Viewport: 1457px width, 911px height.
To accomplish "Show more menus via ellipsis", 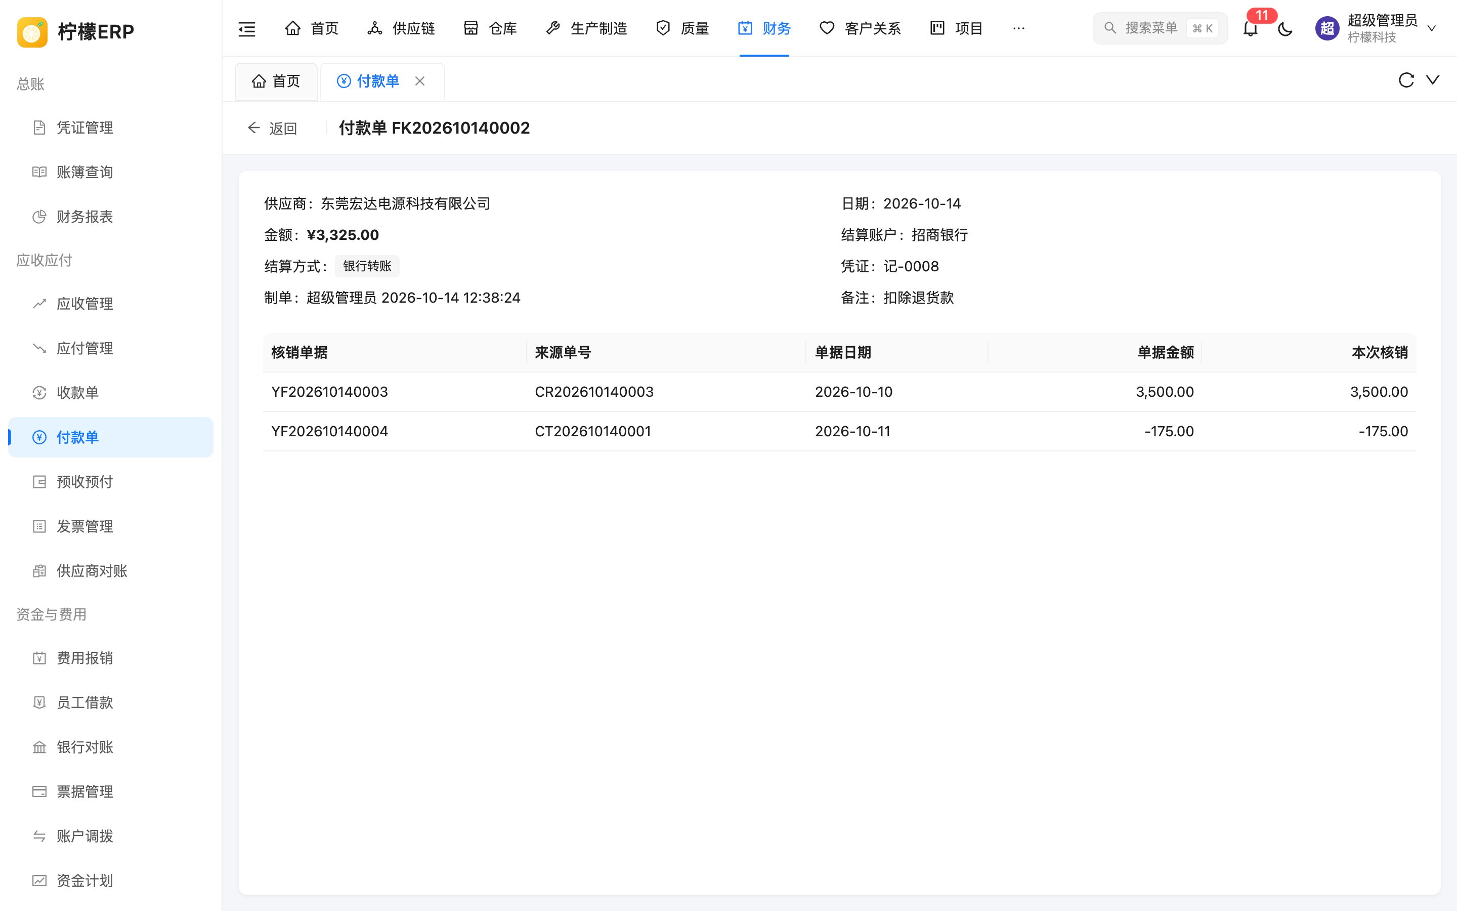I will tap(1019, 28).
